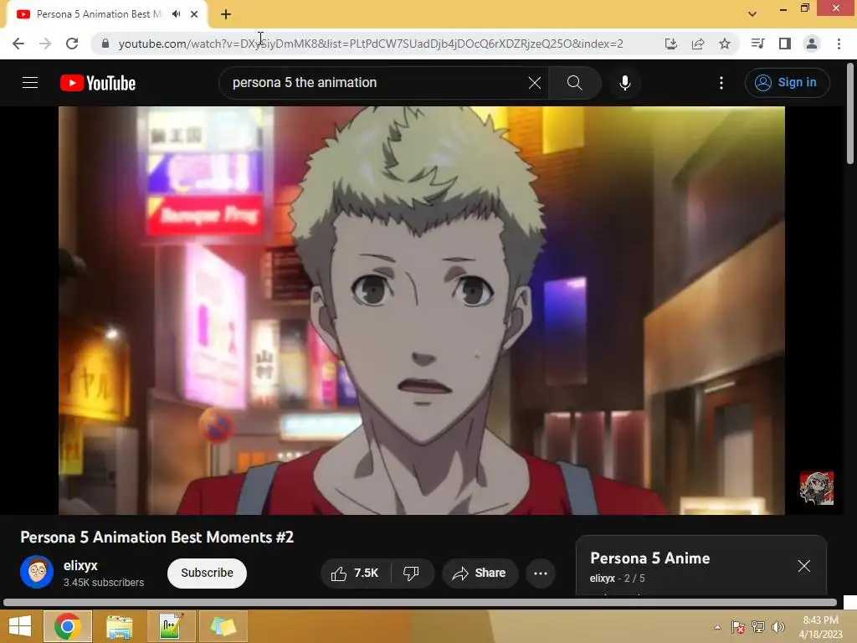Screen dimensions: 857x643
Task: Open the Windows Start menu
Action: tap(20, 626)
